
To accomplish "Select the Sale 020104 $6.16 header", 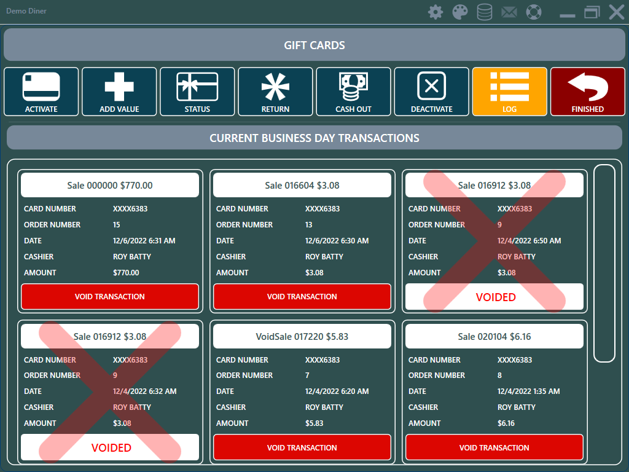I will tap(494, 336).
